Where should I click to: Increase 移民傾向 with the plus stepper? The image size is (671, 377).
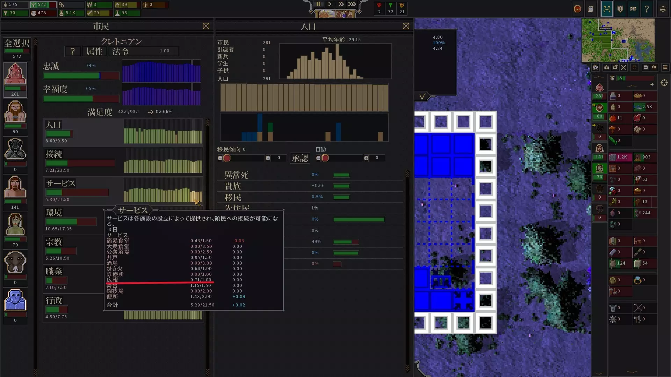[268, 158]
